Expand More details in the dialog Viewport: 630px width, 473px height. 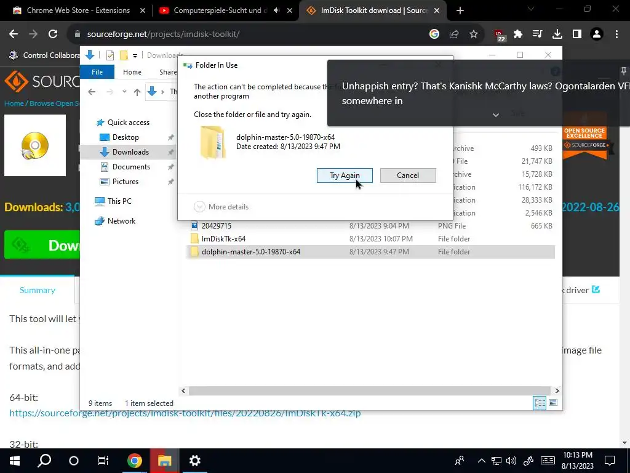coord(221,207)
